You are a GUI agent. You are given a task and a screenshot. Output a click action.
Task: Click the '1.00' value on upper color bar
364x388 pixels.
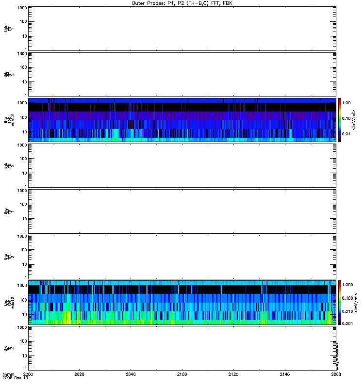tap(346, 103)
